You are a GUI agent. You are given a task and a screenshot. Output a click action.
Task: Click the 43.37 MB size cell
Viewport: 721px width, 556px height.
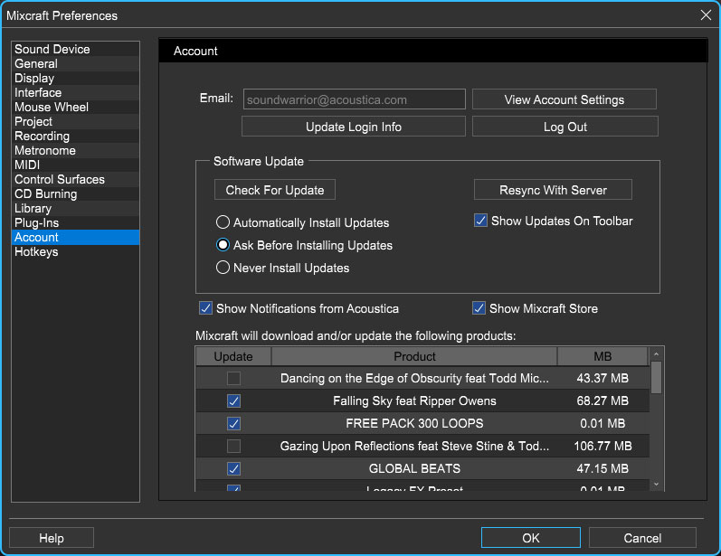[x=602, y=378]
